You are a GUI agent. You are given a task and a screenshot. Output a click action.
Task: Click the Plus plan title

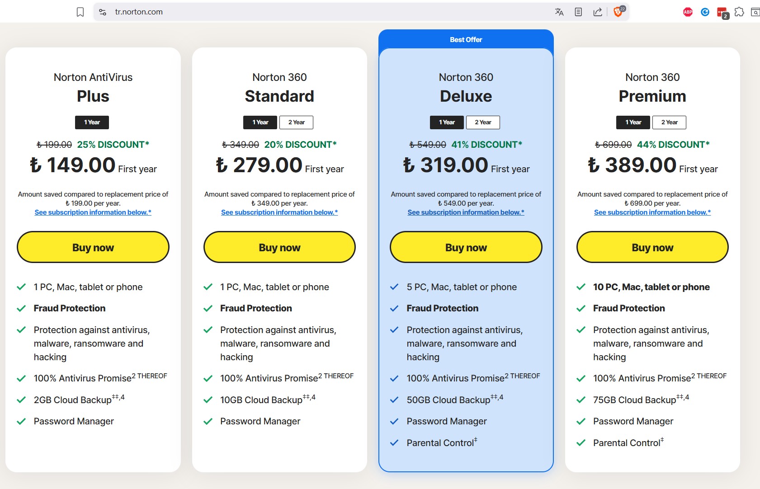[x=93, y=96]
